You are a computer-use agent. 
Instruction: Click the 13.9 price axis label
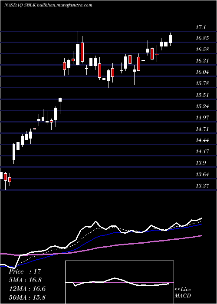point(201,163)
